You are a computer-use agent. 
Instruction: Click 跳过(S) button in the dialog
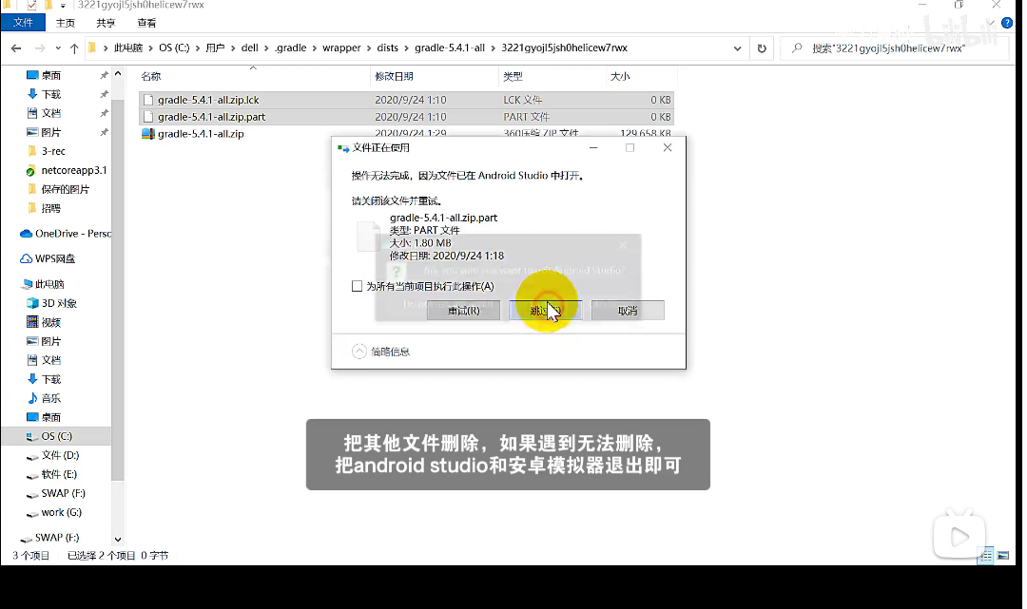coord(546,311)
